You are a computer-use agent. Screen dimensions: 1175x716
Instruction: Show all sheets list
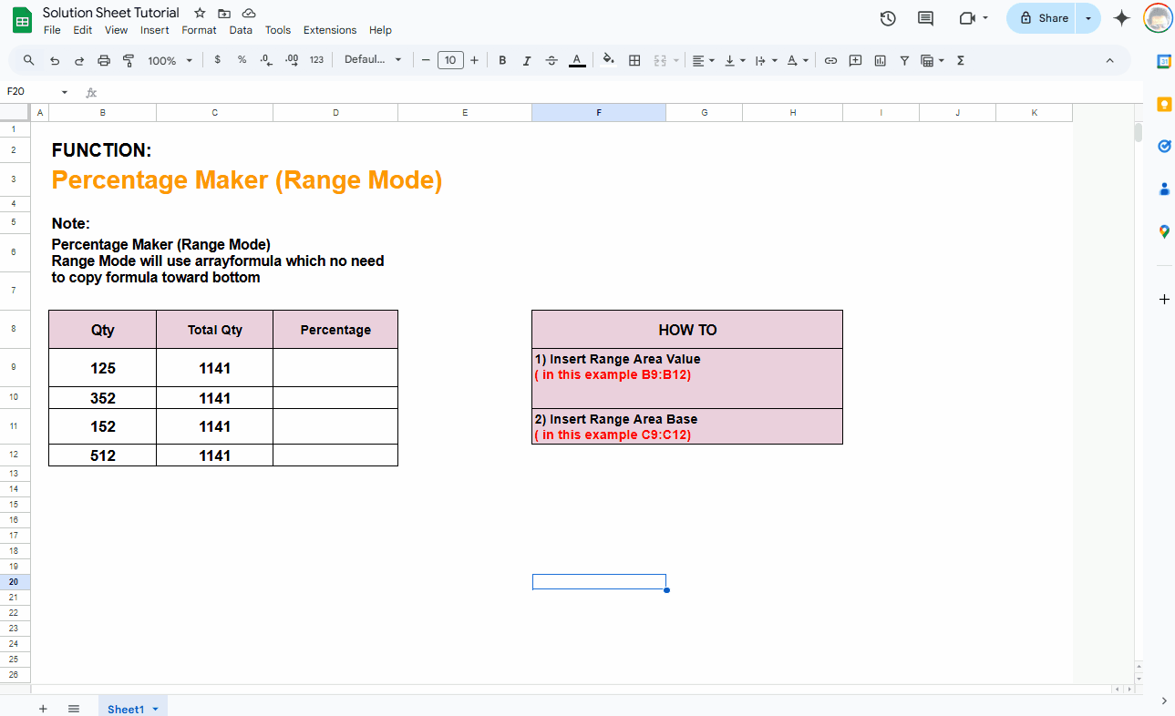[74, 709]
